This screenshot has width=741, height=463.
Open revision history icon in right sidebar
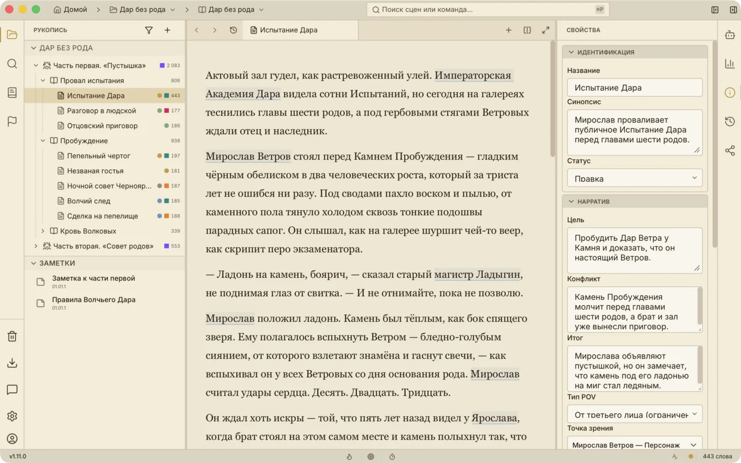coord(730,121)
